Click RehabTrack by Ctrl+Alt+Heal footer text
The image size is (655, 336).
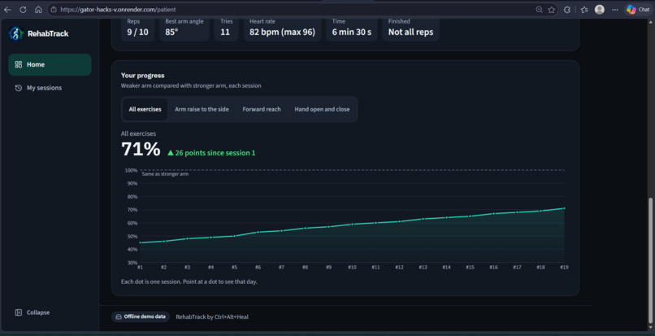pos(212,316)
